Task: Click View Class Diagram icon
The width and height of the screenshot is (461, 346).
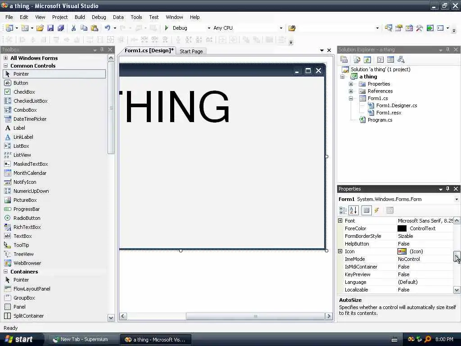Action: (401, 60)
